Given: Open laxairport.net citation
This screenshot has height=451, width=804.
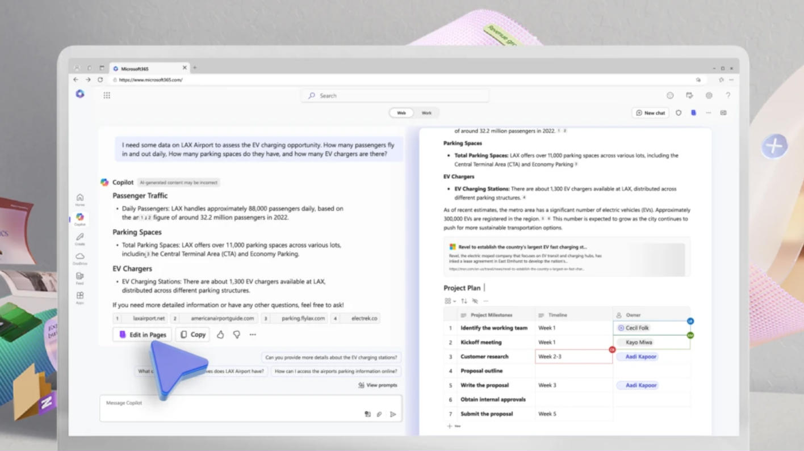Looking at the screenshot, I should 140,319.
